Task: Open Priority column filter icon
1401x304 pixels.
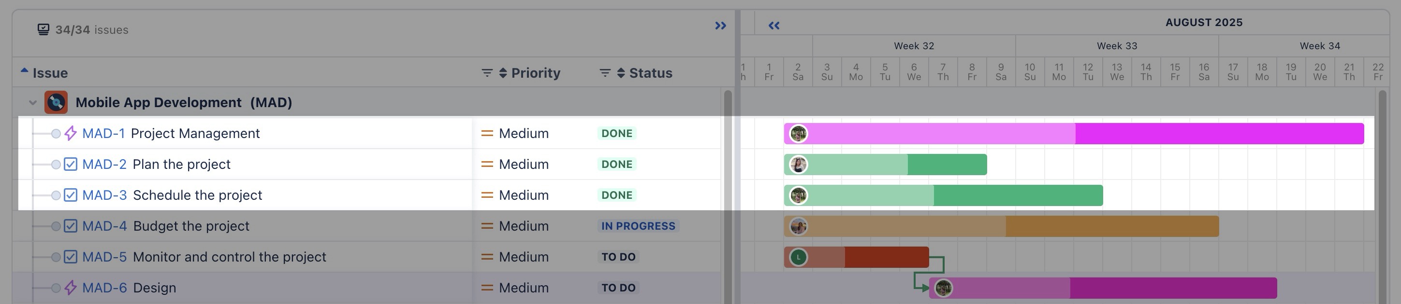Action: [x=487, y=73]
